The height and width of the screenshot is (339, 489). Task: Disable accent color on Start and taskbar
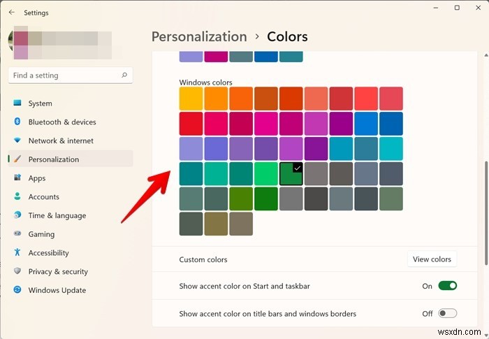(447, 285)
